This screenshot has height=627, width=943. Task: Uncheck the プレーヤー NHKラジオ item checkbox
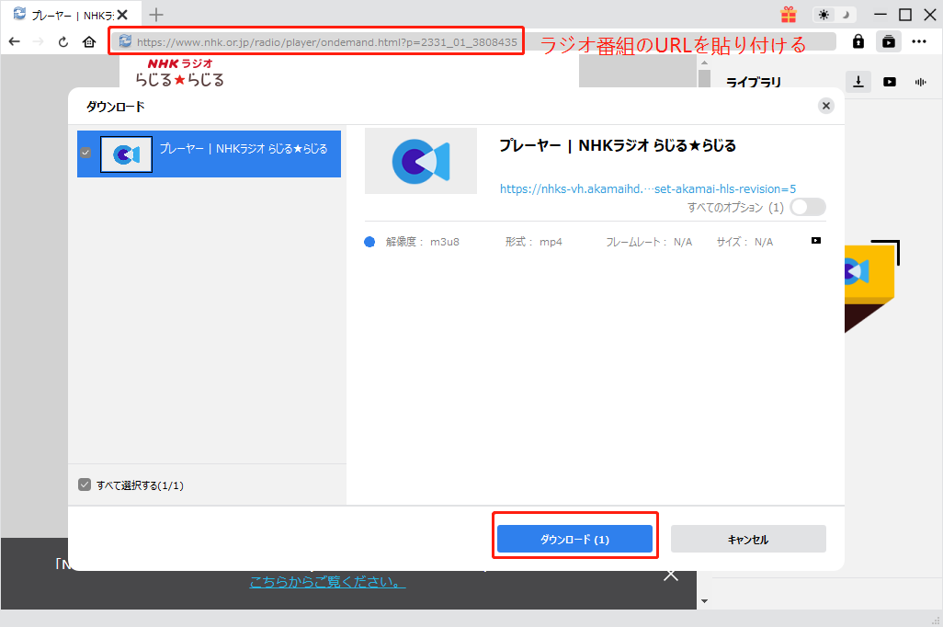85,153
